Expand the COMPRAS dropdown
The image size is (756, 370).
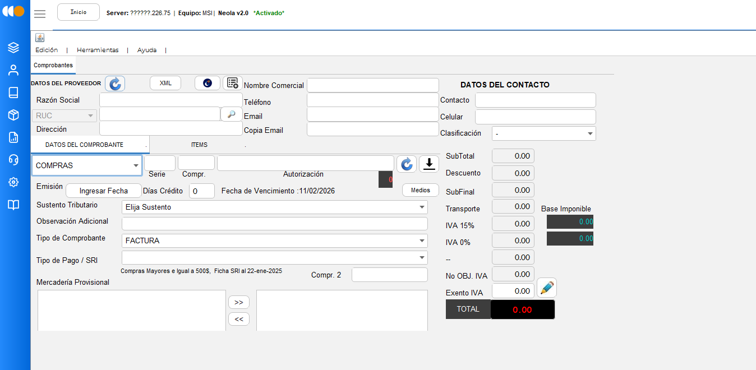(86, 165)
